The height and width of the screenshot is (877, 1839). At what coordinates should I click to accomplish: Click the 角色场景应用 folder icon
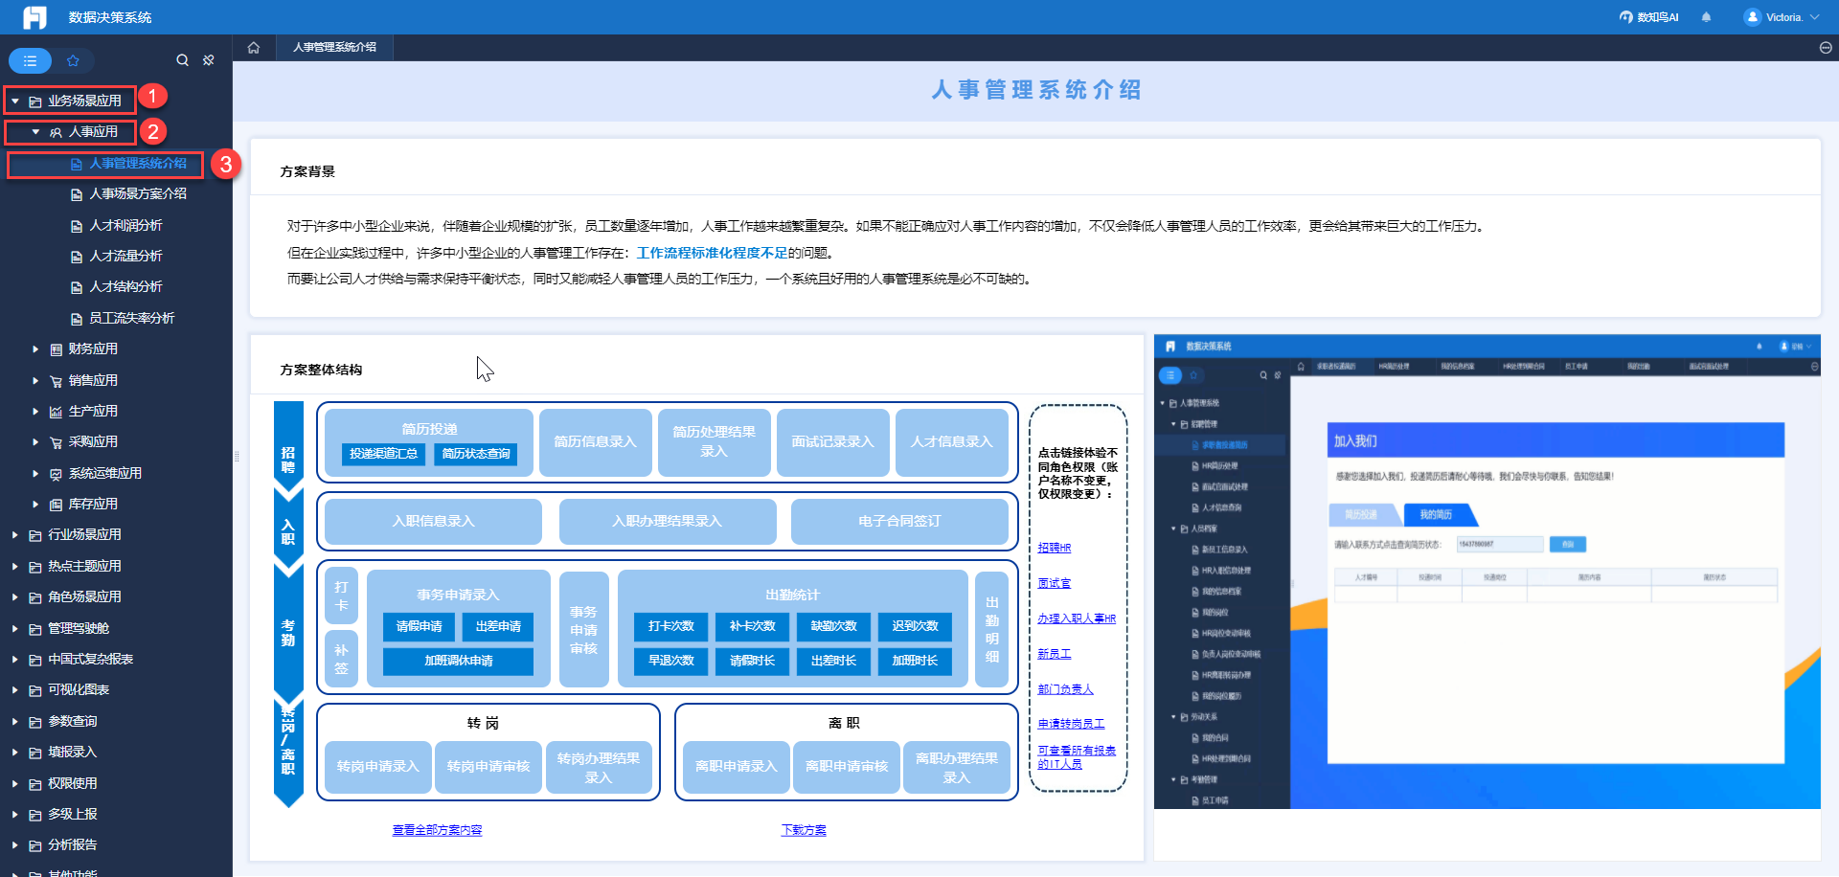click(35, 597)
